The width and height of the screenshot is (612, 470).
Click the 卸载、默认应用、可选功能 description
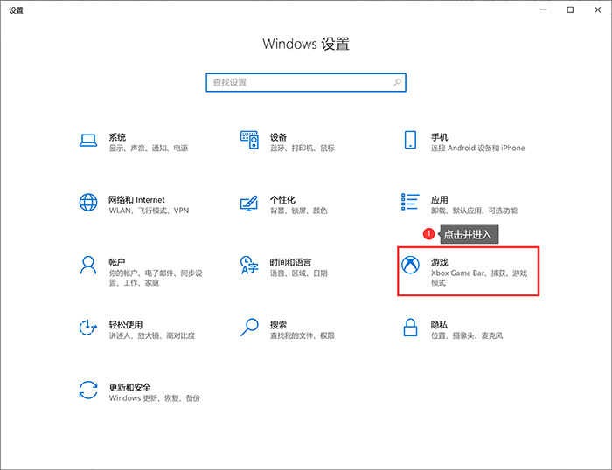click(474, 211)
